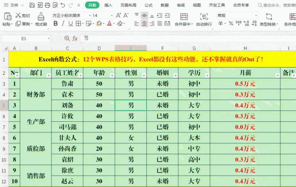Click the Print icon

point(47,5)
